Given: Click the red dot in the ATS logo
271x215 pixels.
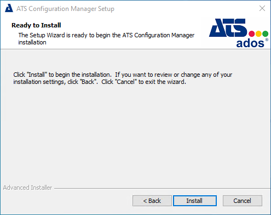Looking at the screenshot, I should (x=252, y=33).
